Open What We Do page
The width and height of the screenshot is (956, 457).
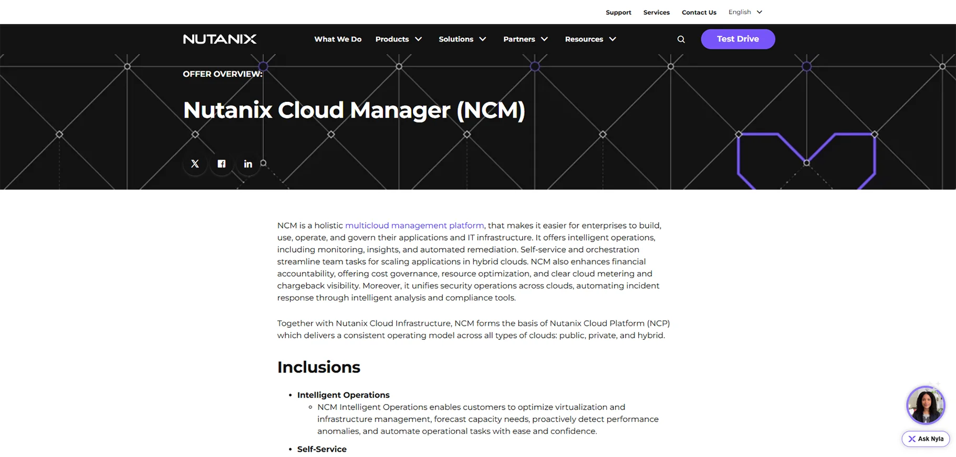tap(338, 39)
